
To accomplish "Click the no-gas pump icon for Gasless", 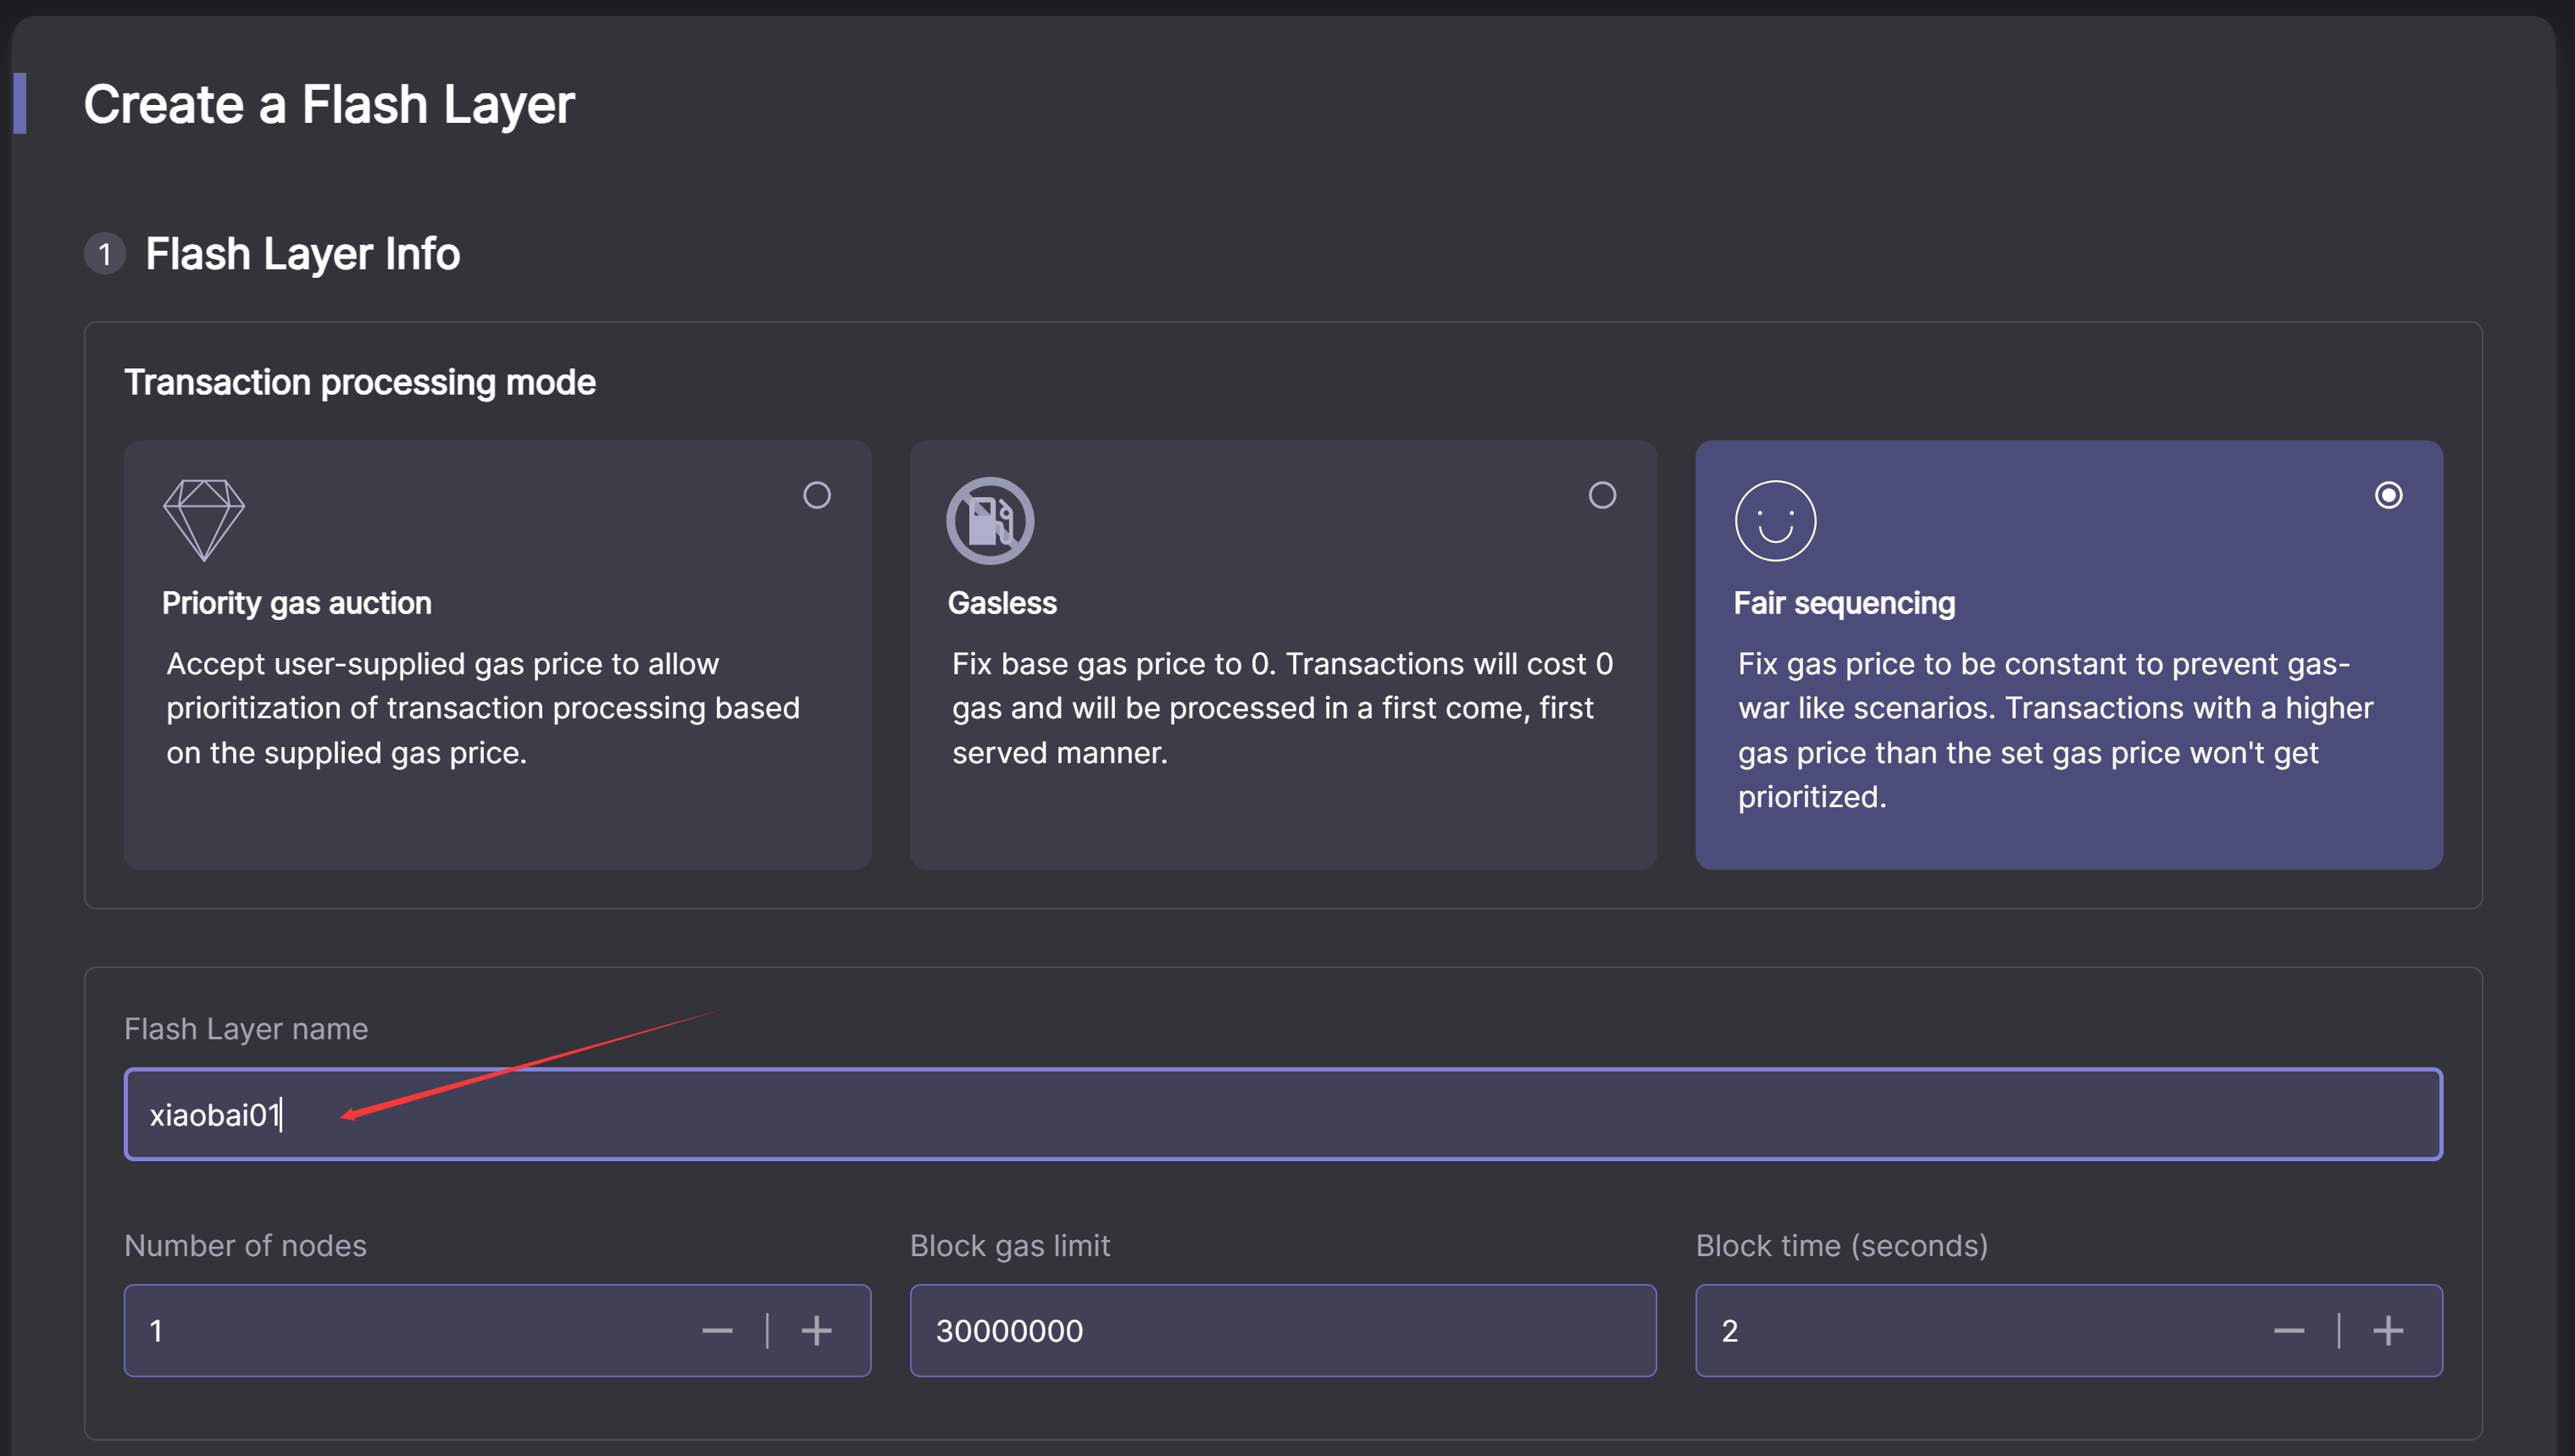I will tap(990, 520).
